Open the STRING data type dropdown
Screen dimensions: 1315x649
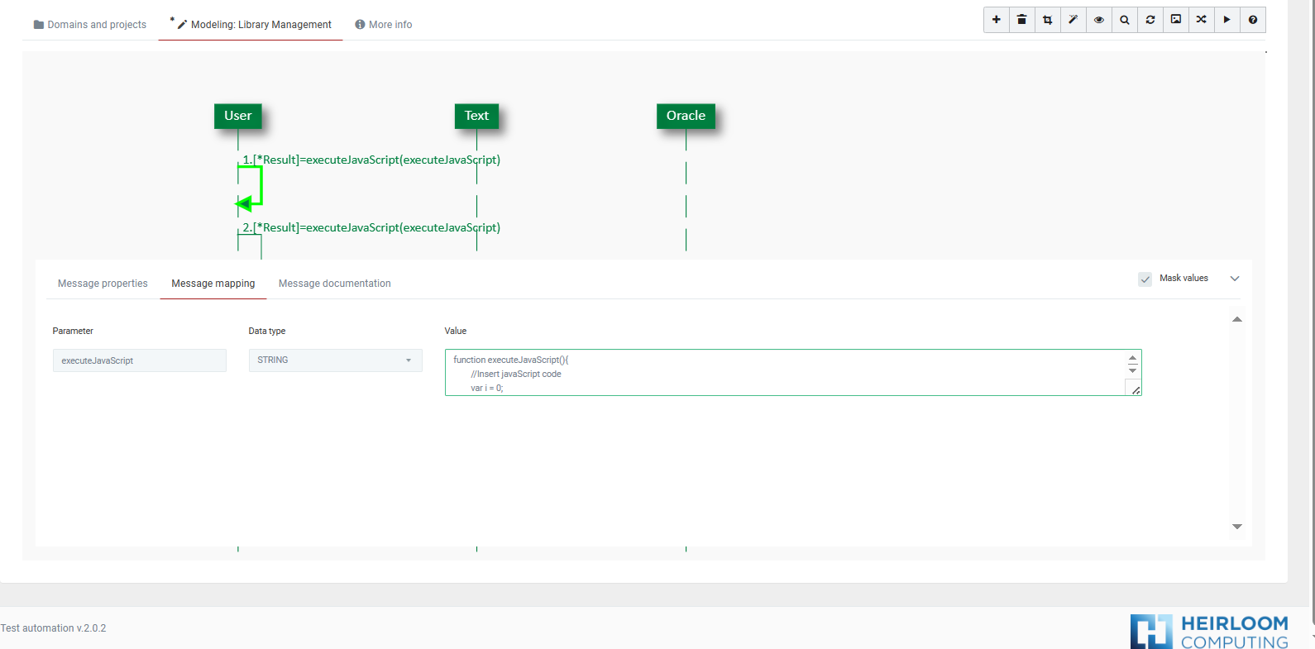335,360
